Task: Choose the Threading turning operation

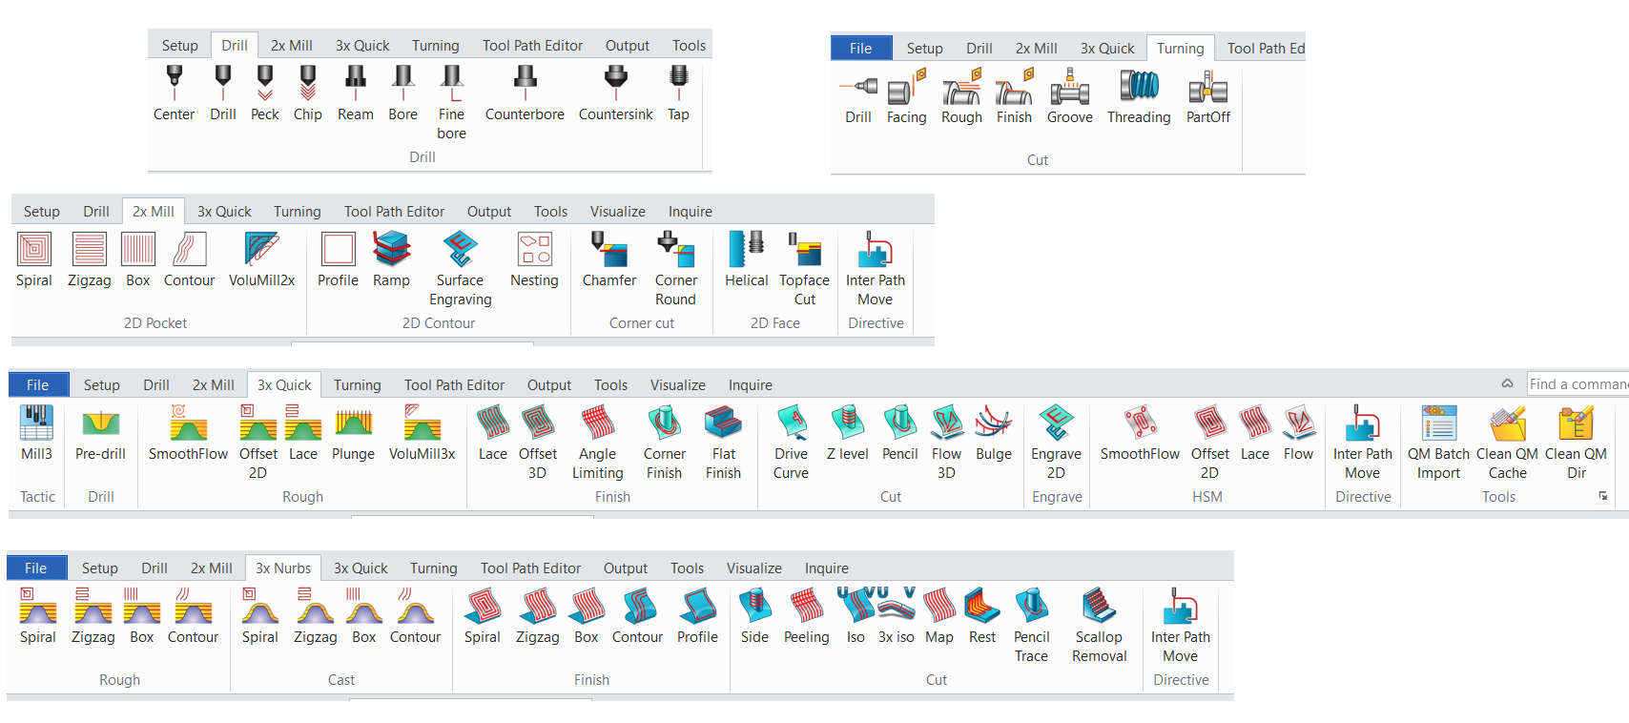Action: pyautogui.click(x=1139, y=97)
